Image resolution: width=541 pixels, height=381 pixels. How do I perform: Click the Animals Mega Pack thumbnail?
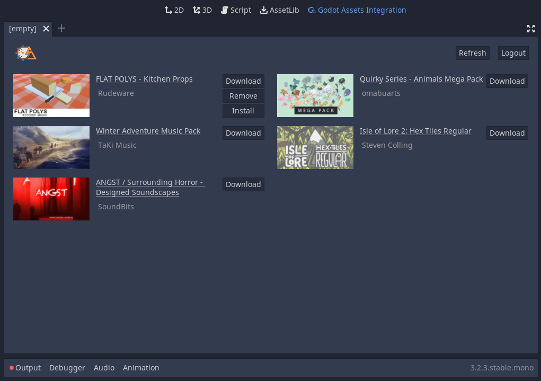click(315, 95)
